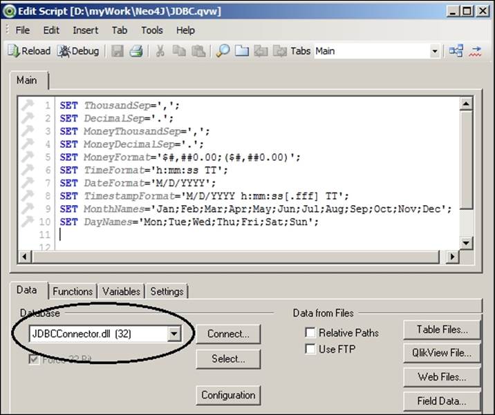Click the ThousandSep line in script

[x=120, y=106]
